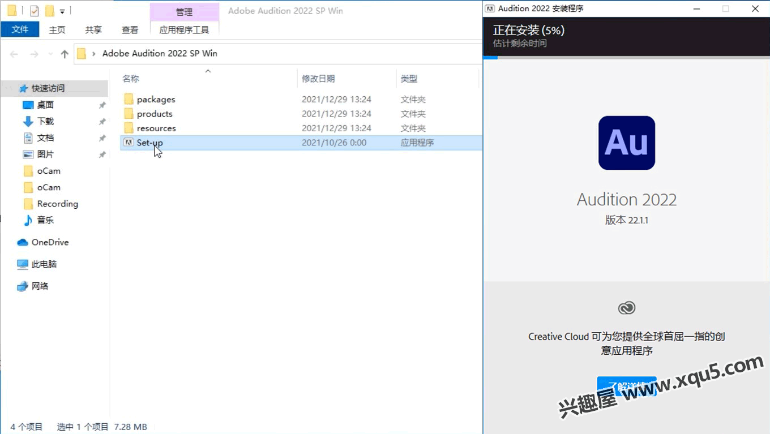Open the Recording folder in sidebar
This screenshot has height=434, width=770.
coord(57,204)
